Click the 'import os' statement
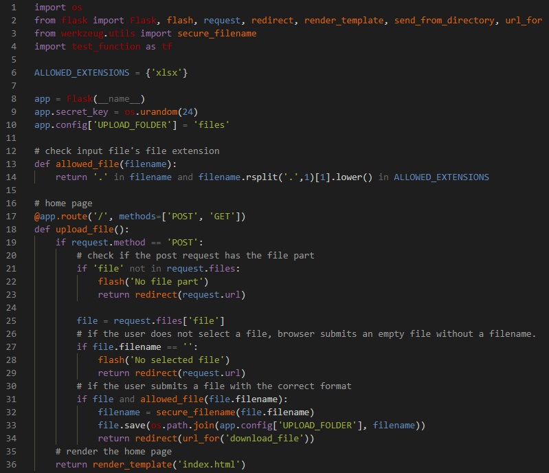The image size is (549, 473). pyautogui.click(x=58, y=8)
